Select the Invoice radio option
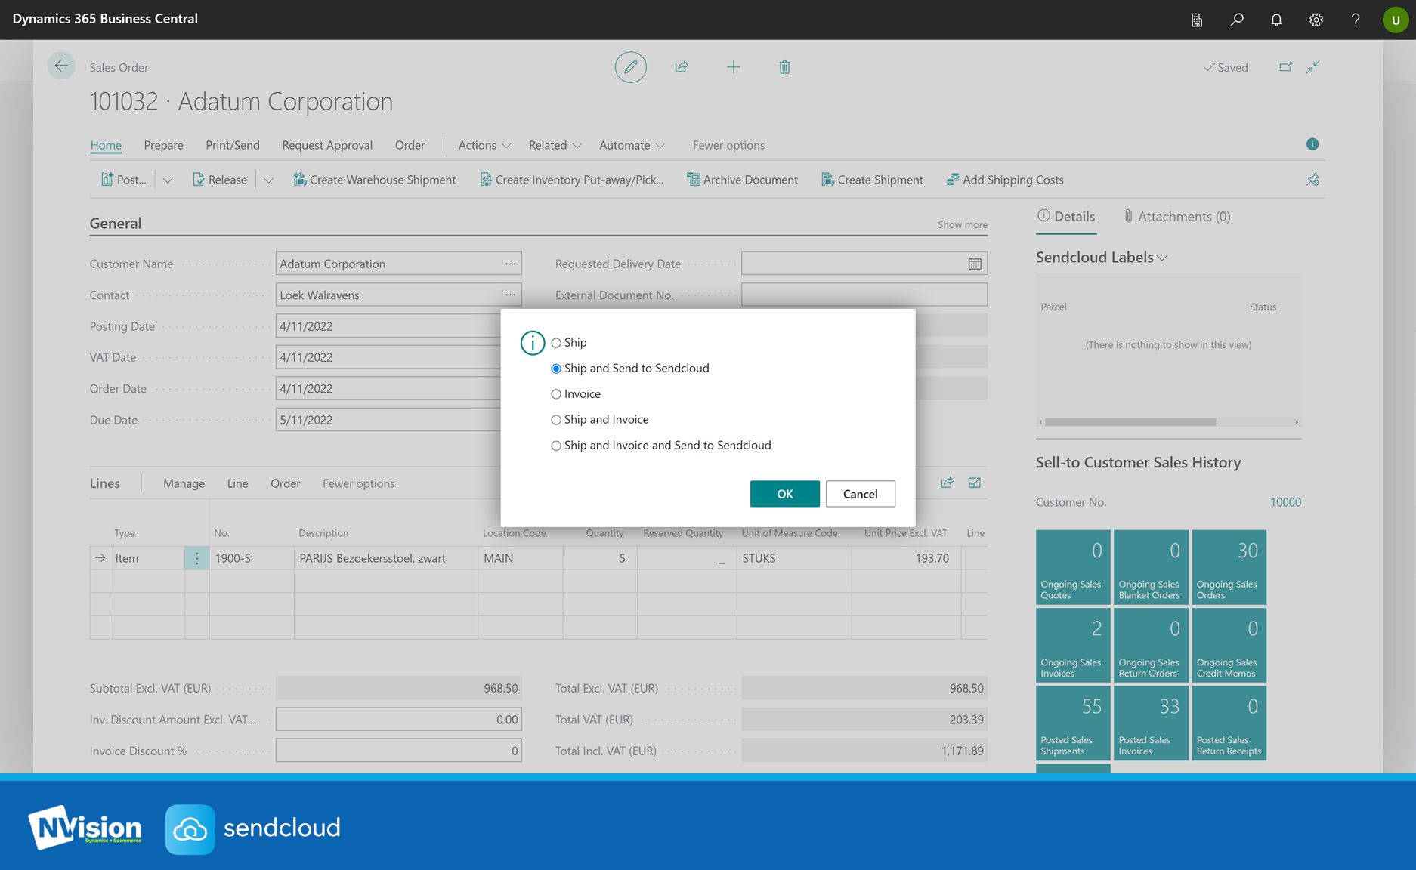 point(556,394)
